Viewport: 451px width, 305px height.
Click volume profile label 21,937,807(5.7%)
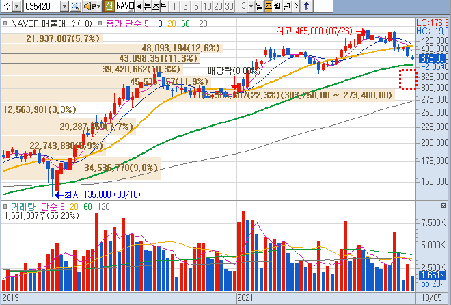(63, 38)
